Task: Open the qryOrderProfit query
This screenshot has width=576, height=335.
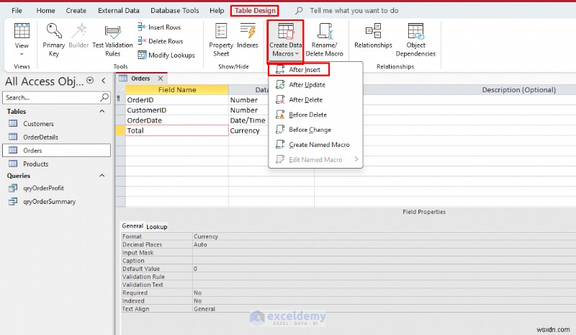Action: click(43, 188)
